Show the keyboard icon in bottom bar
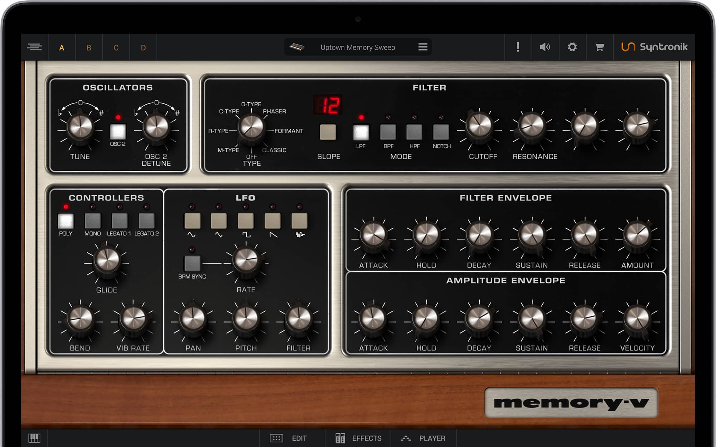This screenshot has height=447, width=716. coord(34,438)
